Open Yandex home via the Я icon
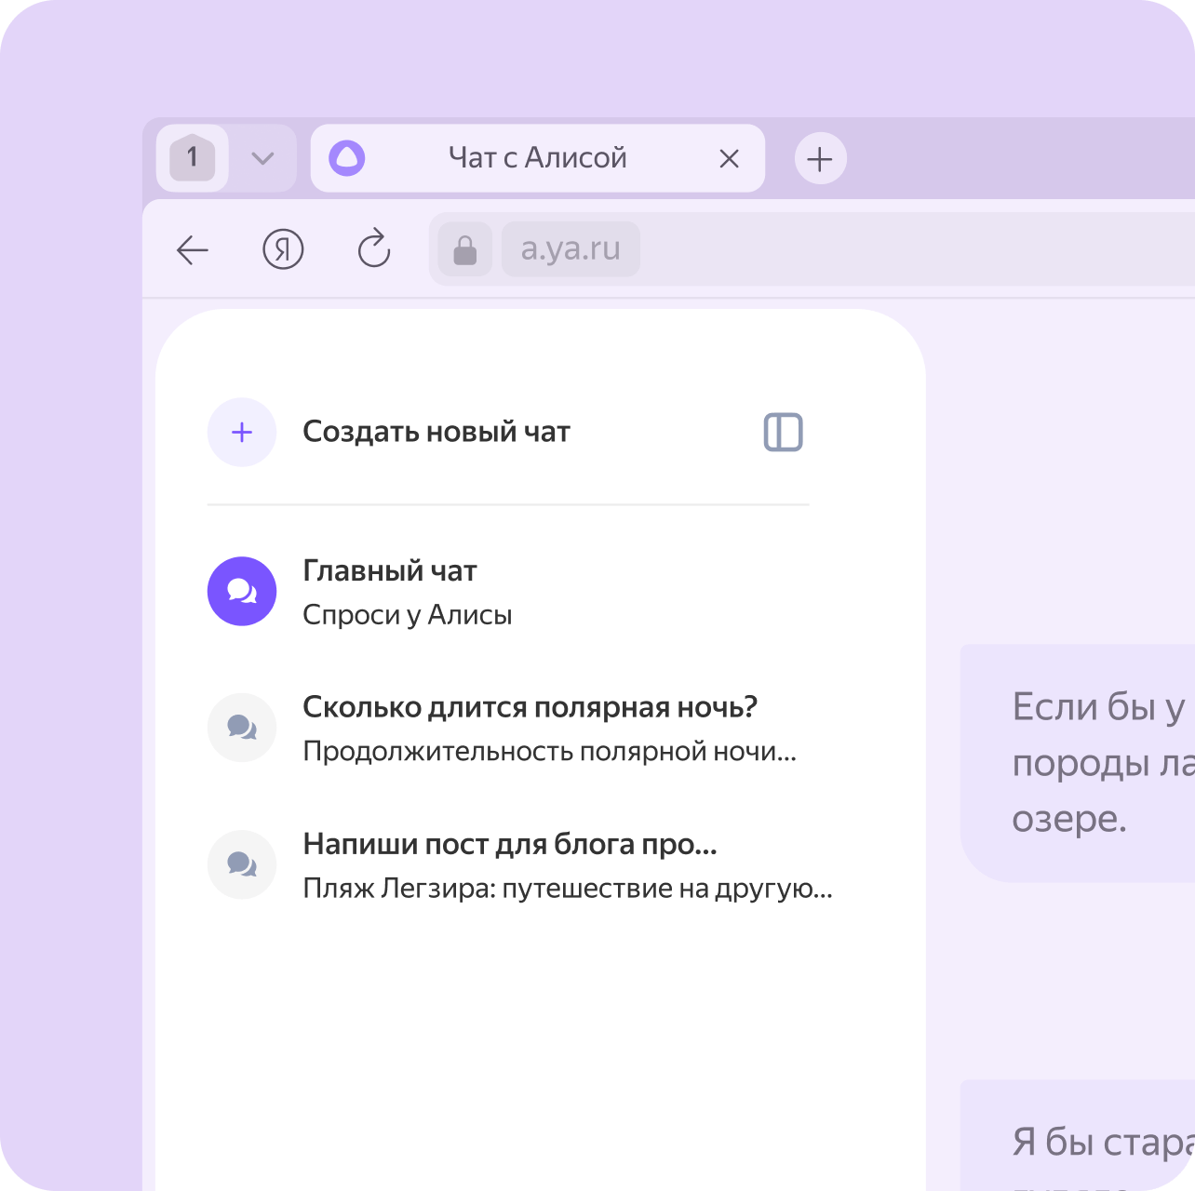The image size is (1195, 1191). coord(283,249)
